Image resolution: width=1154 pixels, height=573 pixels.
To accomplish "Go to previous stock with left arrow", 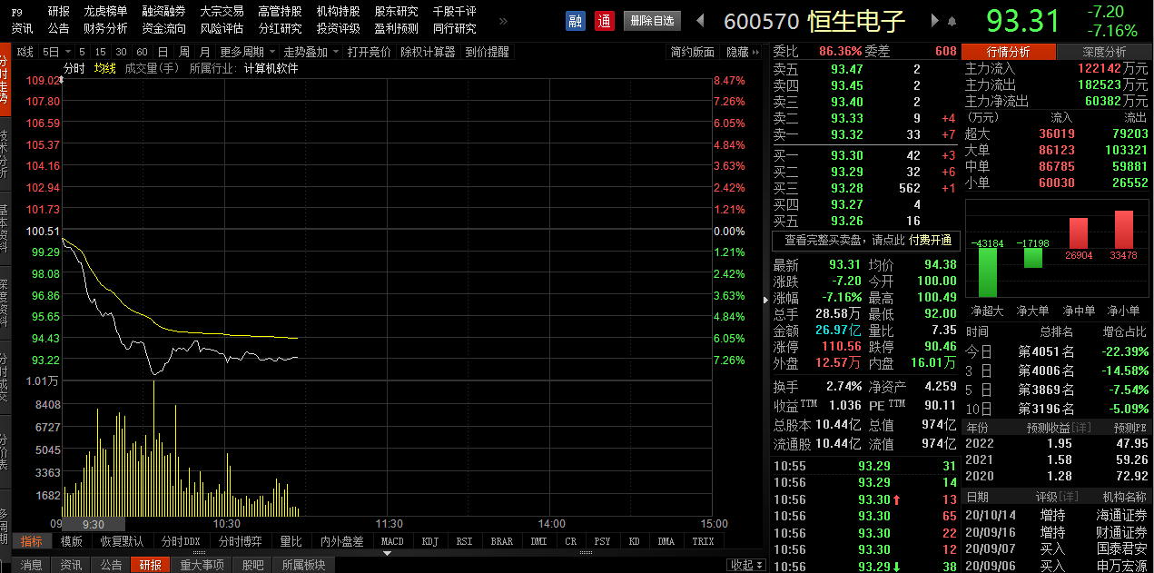I will [x=700, y=21].
